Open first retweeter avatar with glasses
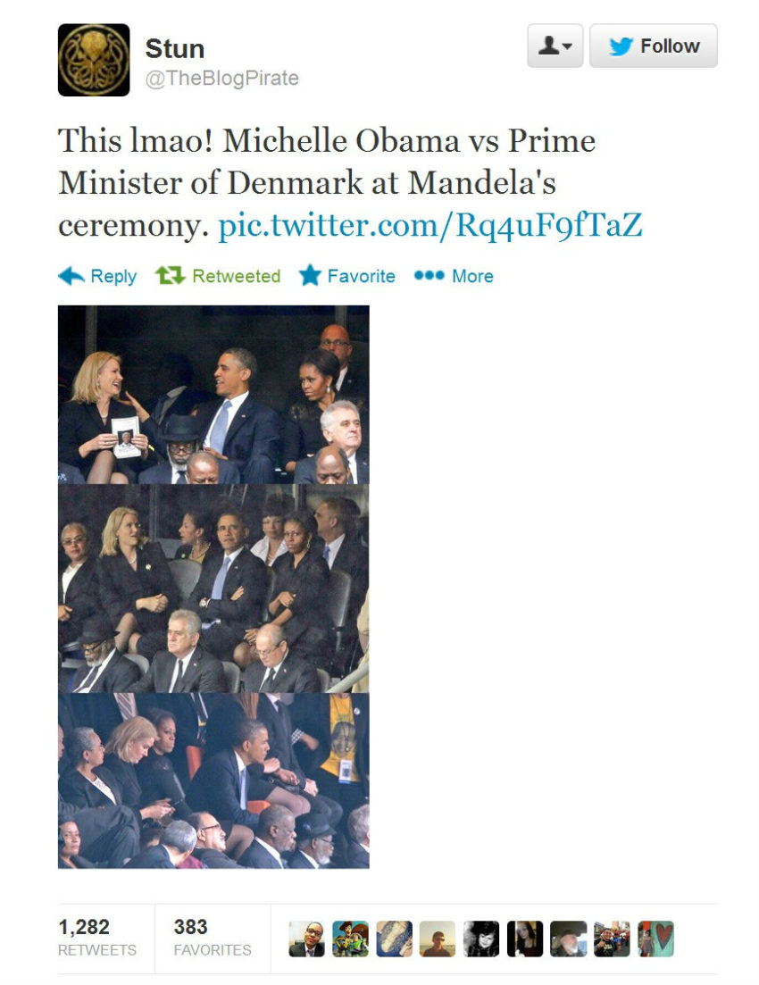The image size is (759, 985). tap(306, 939)
